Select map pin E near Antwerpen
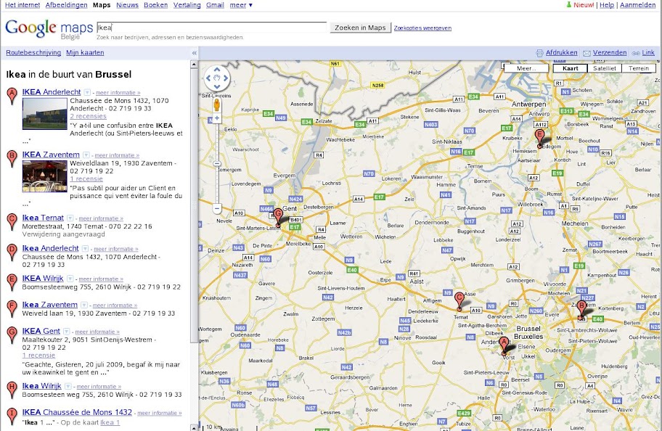Viewport: 662px width, 431px height. 539,138
